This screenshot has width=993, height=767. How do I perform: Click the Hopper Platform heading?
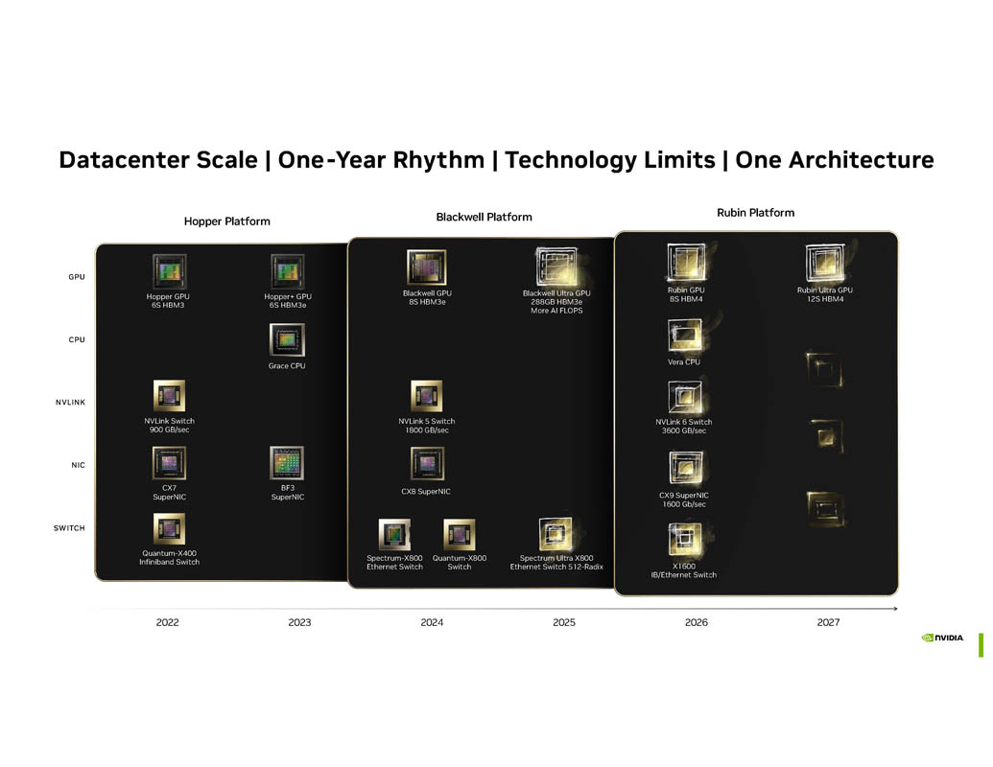tap(226, 221)
